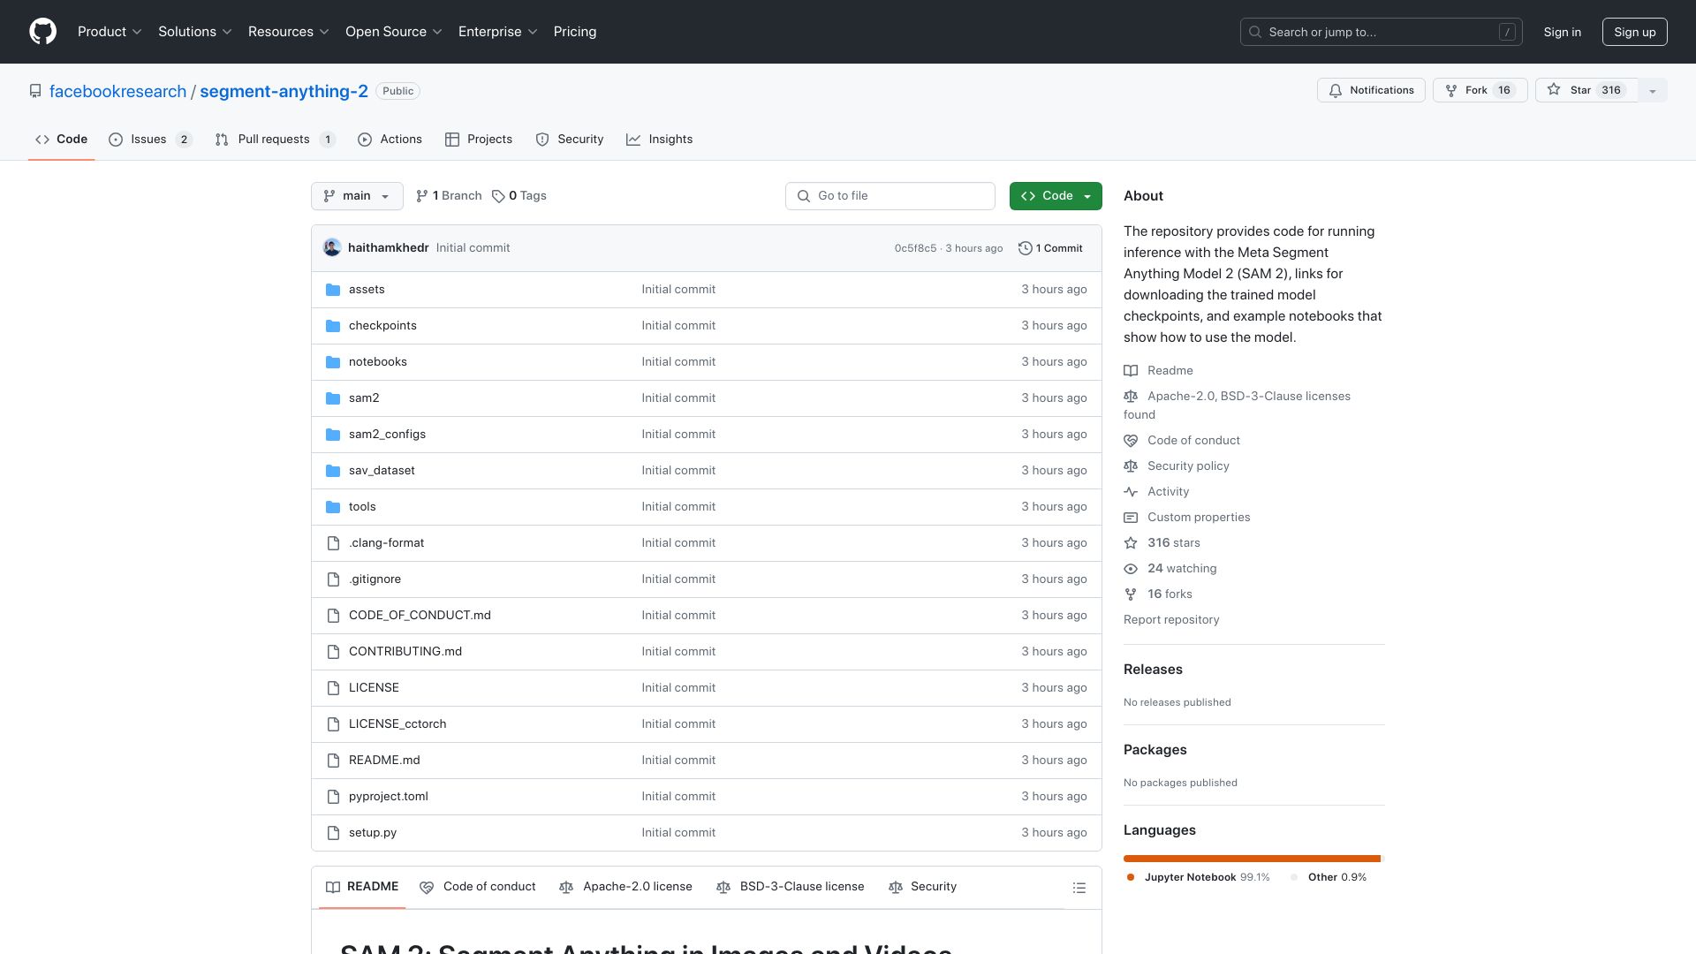
Task: Open the notebooks folder
Action: pos(378,362)
